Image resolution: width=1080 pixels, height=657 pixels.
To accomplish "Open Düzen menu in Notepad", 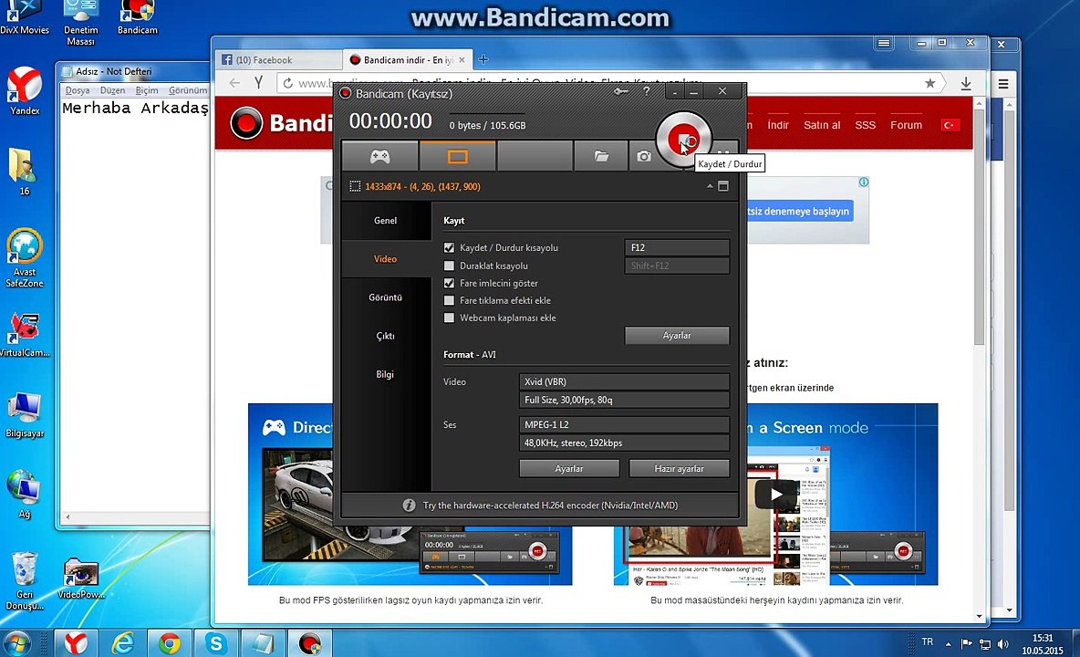I will tap(112, 90).
